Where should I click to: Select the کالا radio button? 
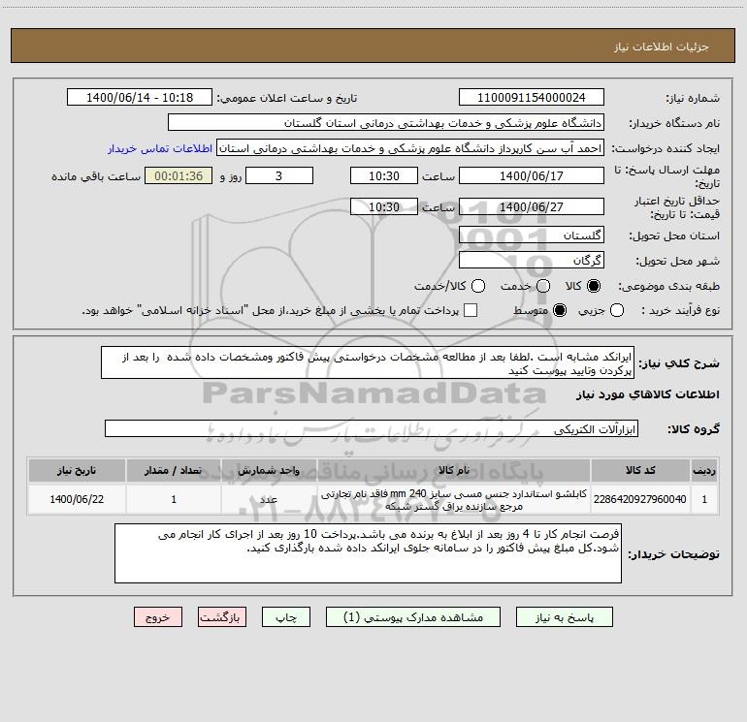click(594, 286)
